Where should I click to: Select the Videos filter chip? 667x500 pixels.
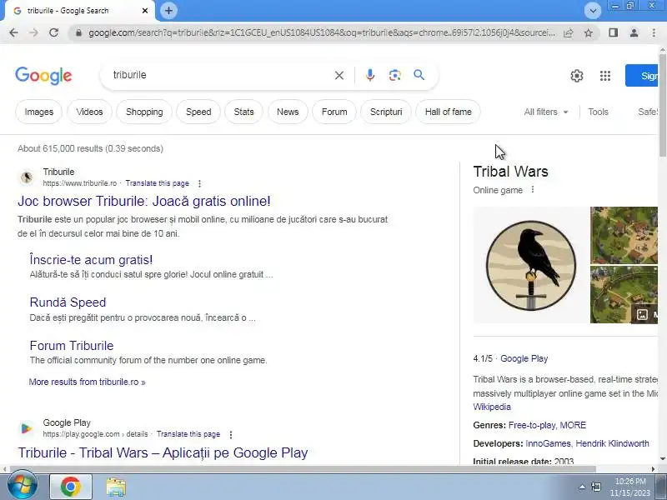[89, 112]
